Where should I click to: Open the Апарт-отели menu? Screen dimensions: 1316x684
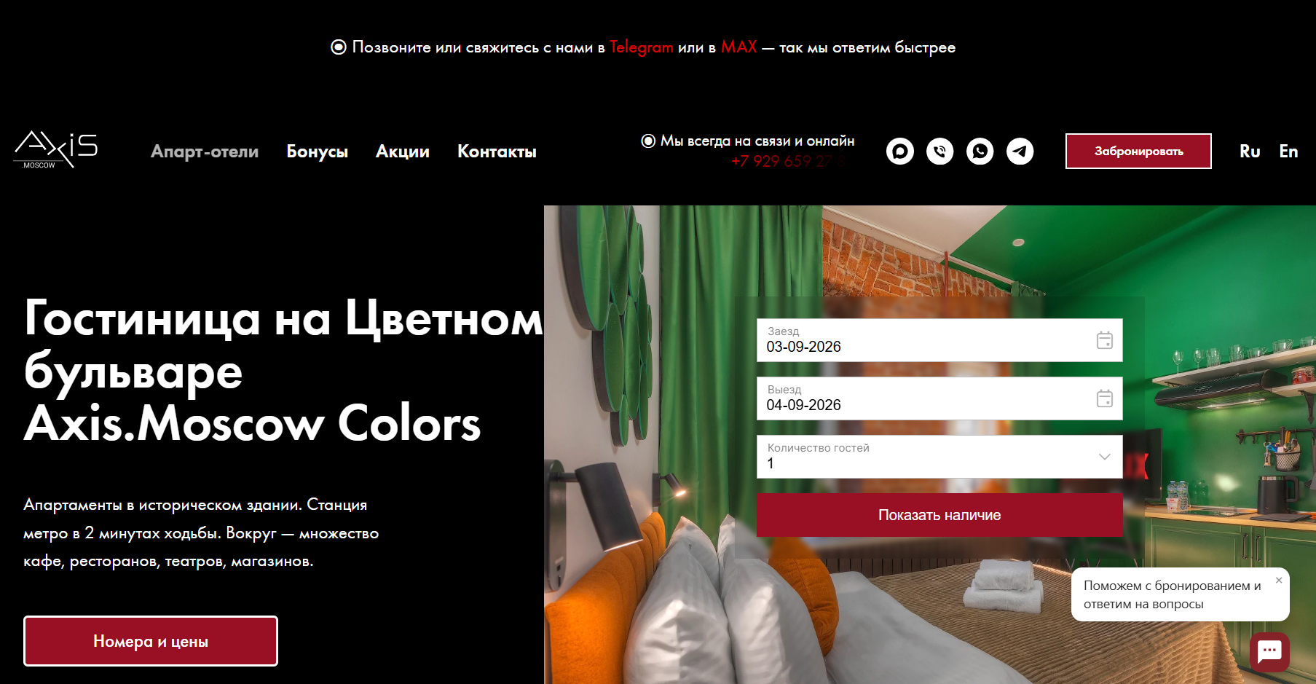(x=205, y=152)
